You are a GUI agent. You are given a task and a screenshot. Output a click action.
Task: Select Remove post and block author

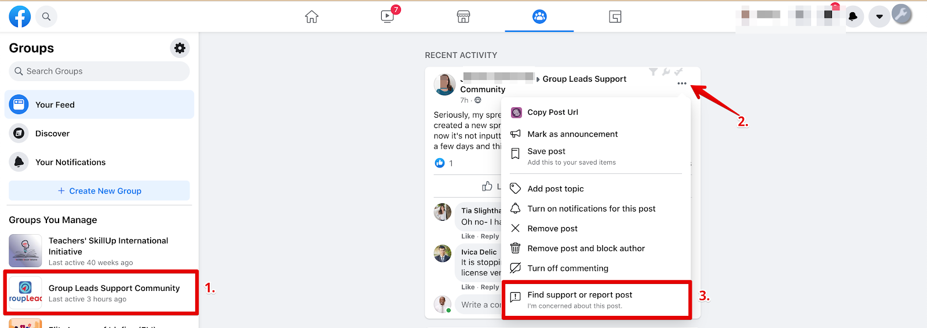(596, 248)
